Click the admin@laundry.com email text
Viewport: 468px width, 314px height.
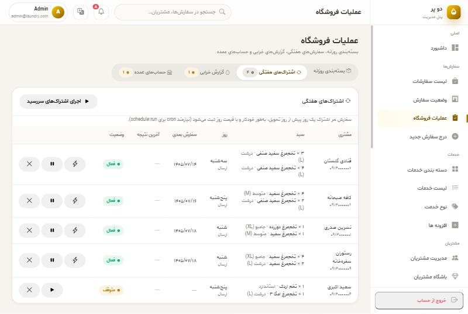30,16
